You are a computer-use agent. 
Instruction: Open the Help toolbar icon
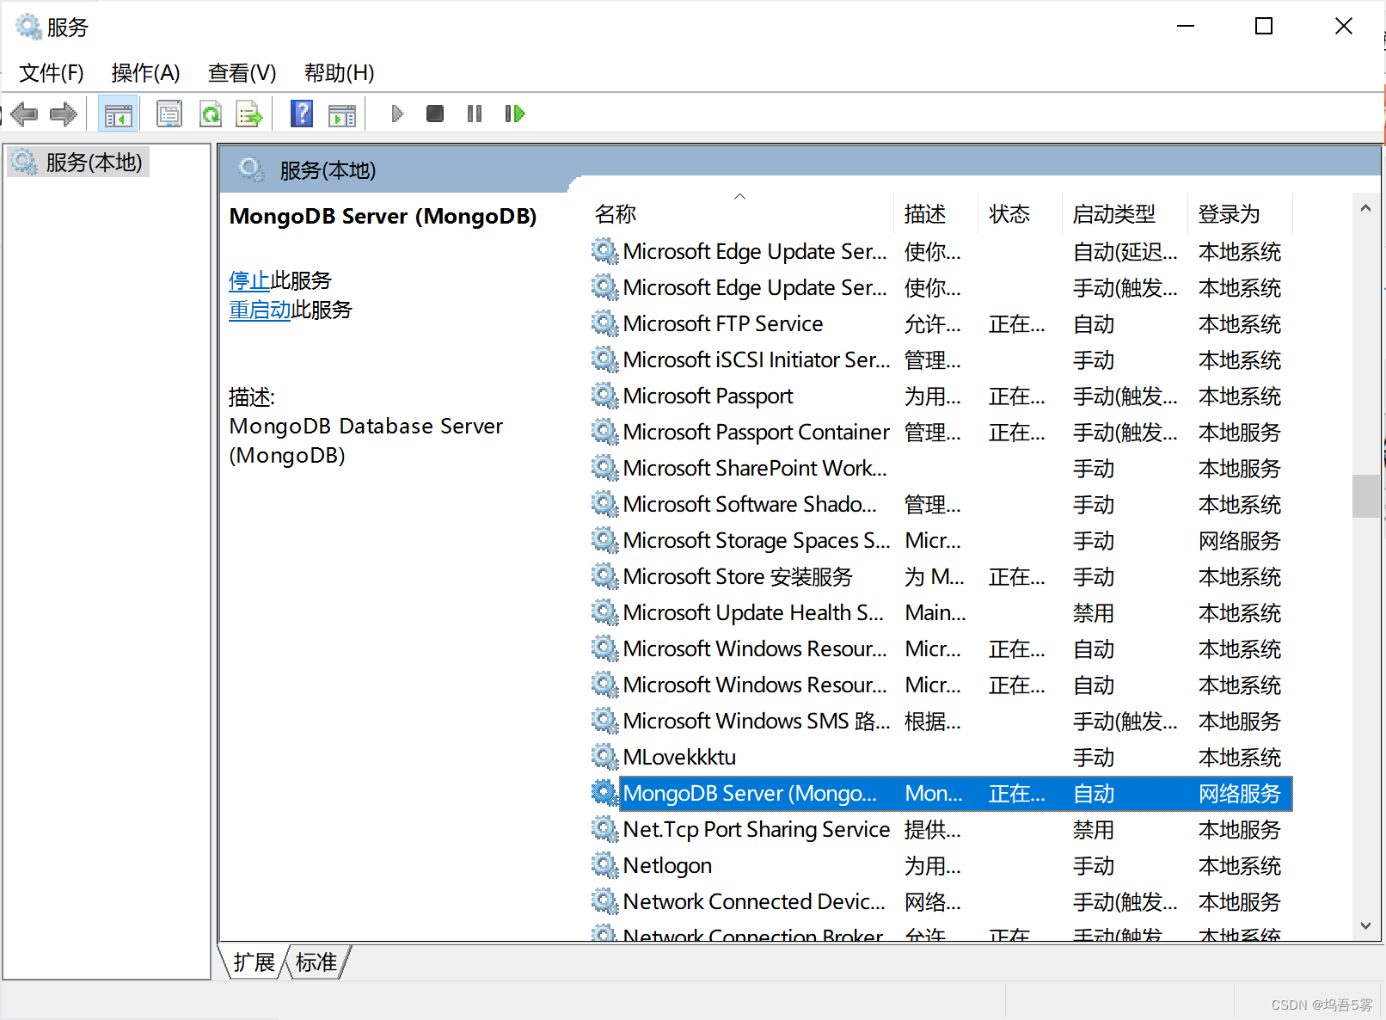302,114
